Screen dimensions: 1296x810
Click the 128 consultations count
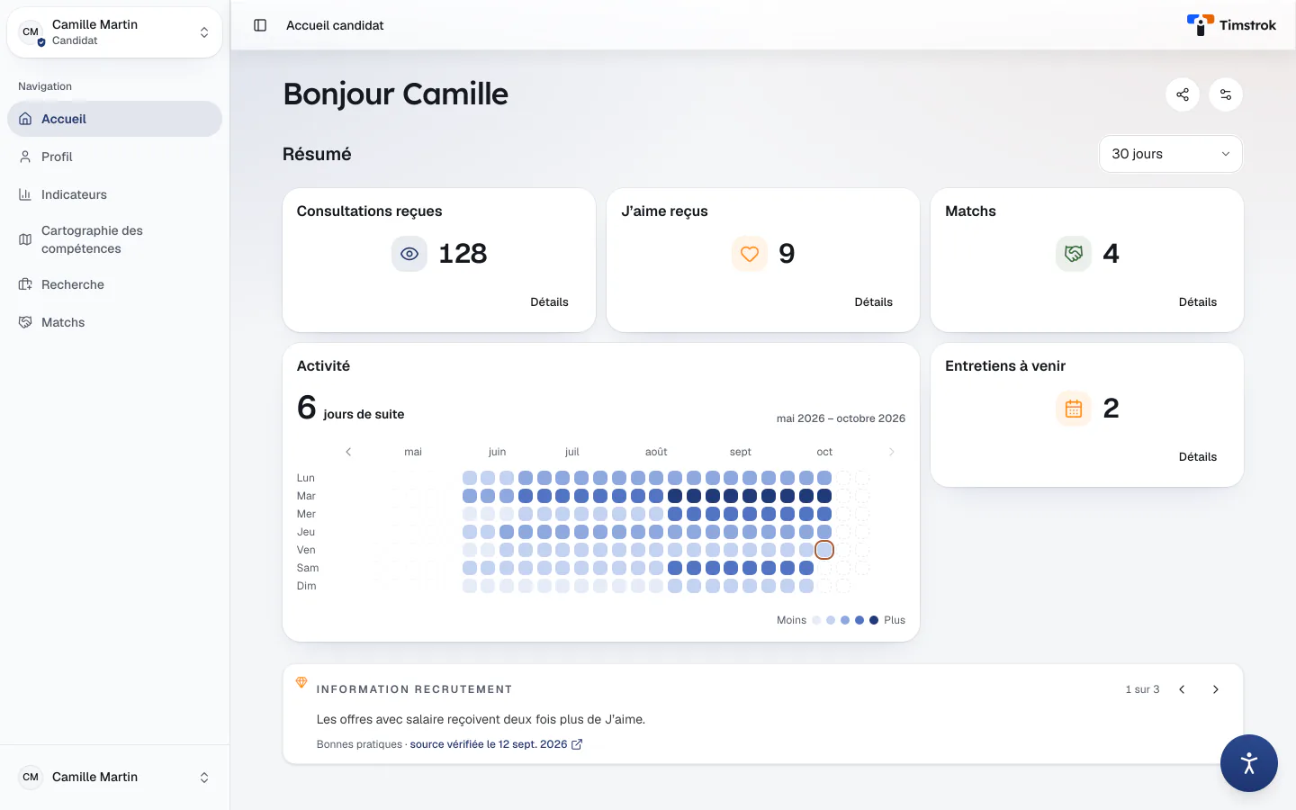pyautogui.click(x=463, y=254)
